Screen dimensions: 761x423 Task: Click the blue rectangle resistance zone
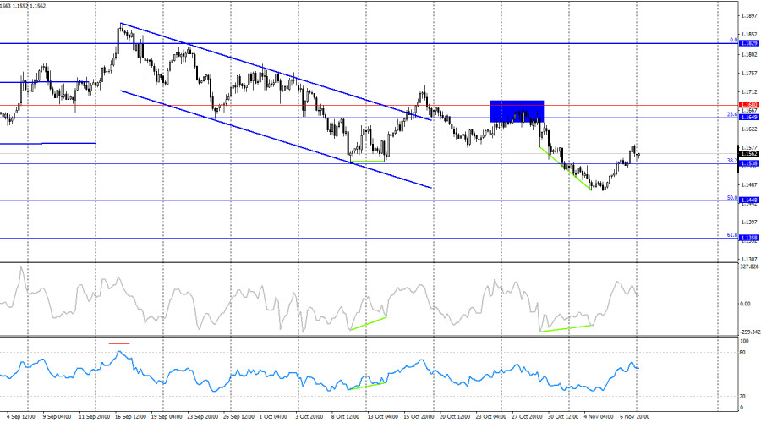pyautogui.click(x=516, y=111)
